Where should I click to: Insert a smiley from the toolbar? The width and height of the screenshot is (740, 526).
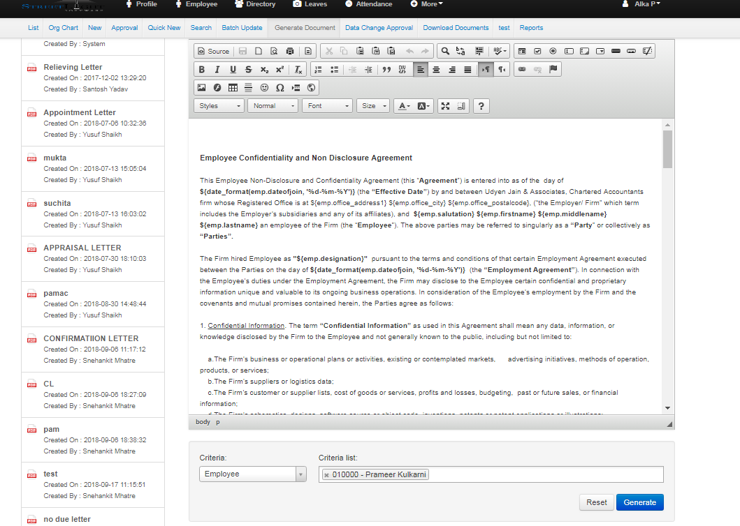click(x=264, y=88)
